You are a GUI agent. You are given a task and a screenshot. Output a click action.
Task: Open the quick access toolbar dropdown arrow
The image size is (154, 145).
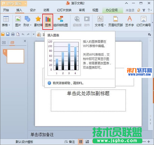coord(34,34)
